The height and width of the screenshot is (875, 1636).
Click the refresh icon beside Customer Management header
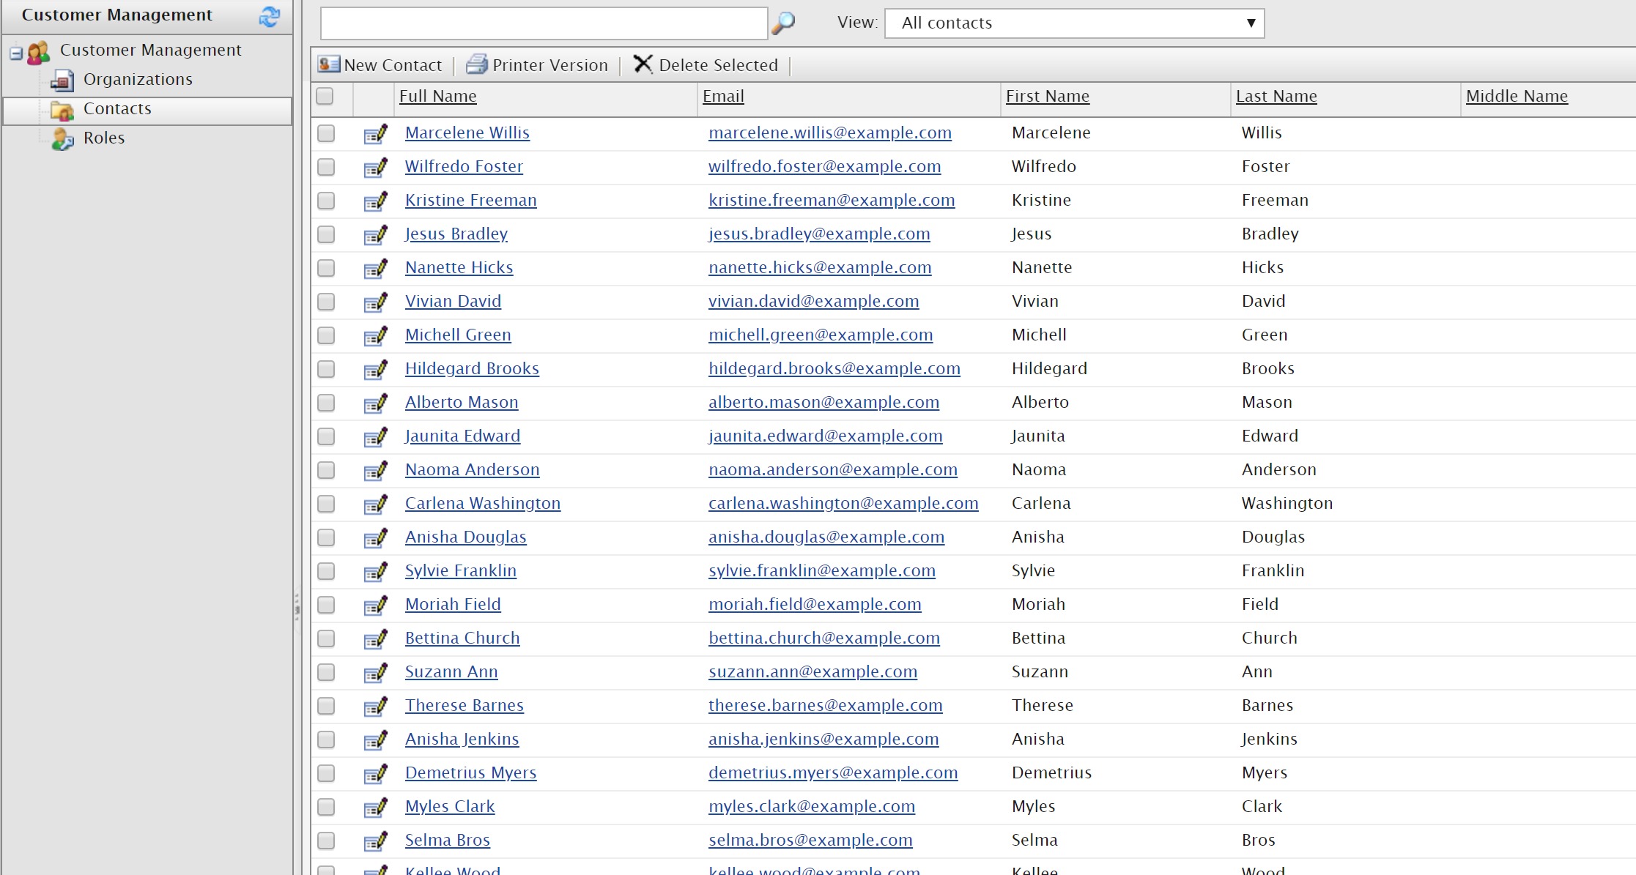[x=269, y=16]
